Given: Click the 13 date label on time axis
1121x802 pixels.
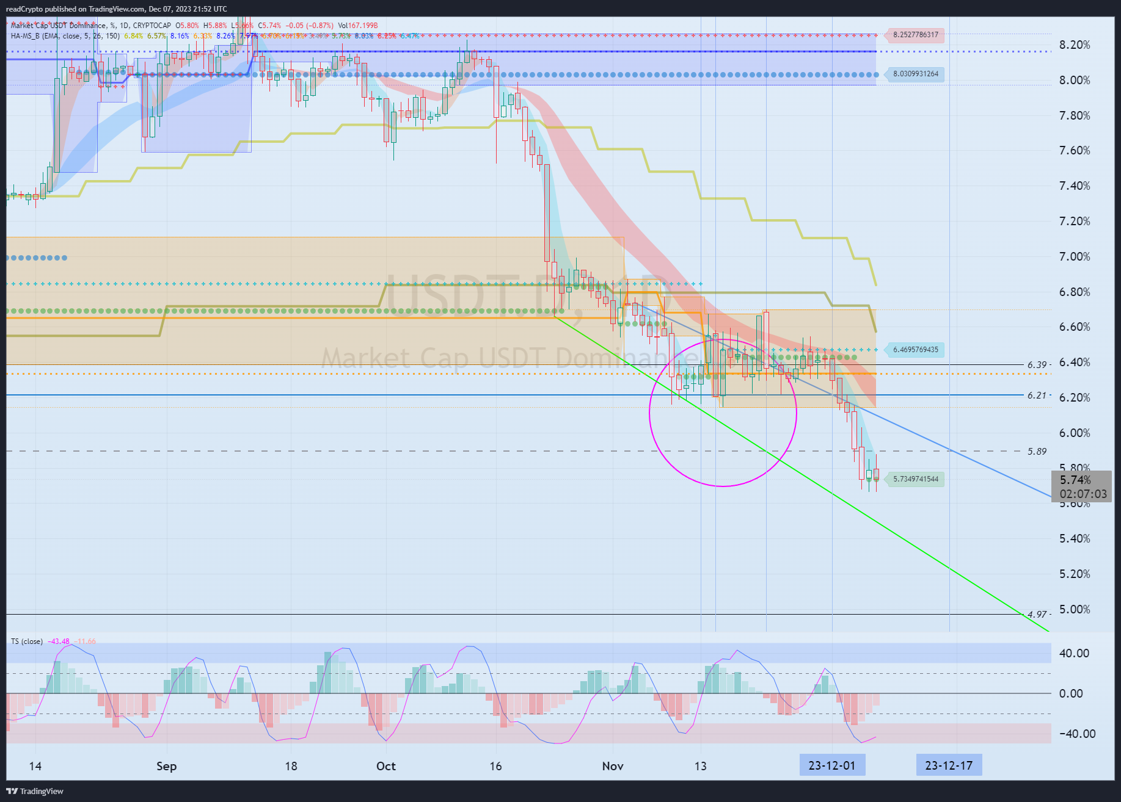Looking at the screenshot, I should (x=700, y=766).
